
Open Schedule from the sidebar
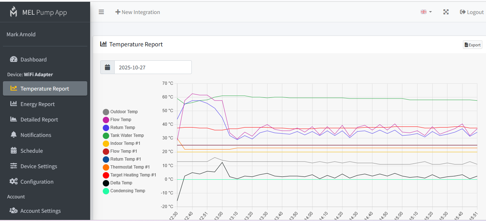31,151
